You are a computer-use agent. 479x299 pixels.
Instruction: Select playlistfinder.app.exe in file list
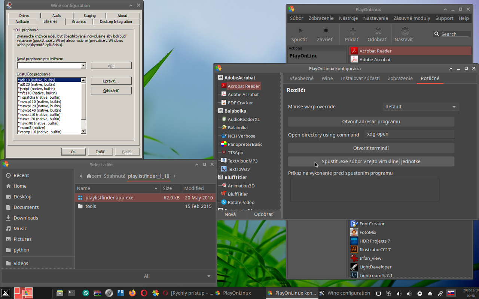145,197
